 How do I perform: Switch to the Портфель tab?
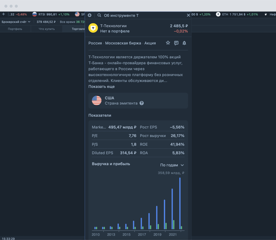tap(15, 29)
